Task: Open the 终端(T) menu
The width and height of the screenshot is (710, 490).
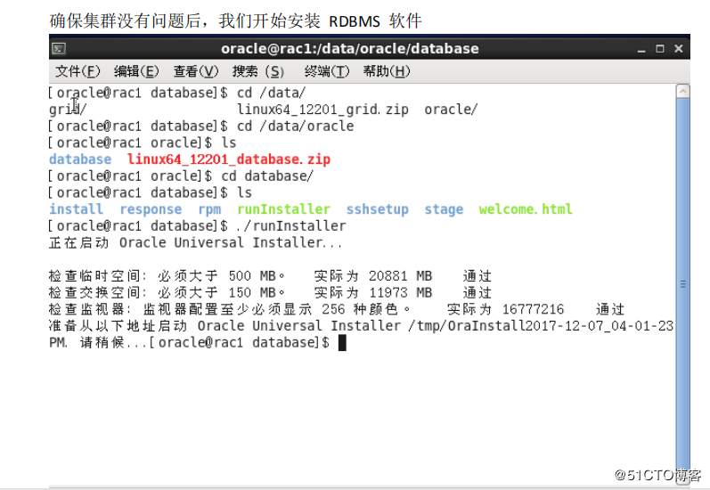Action: pos(327,71)
